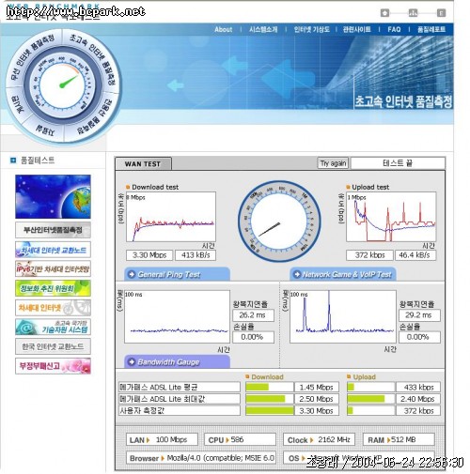Click the 1.45 Mbps download bar
470x474 pixels.
270,388
